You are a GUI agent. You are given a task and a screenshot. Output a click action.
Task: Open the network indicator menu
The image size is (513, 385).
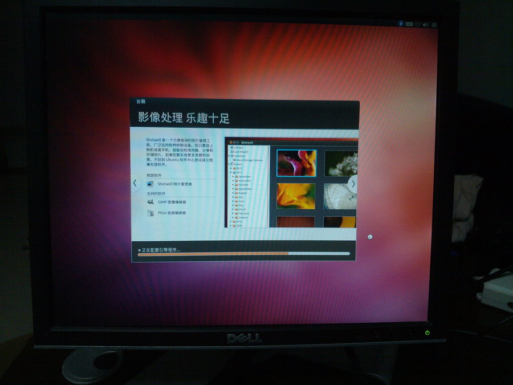click(x=417, y=25)
